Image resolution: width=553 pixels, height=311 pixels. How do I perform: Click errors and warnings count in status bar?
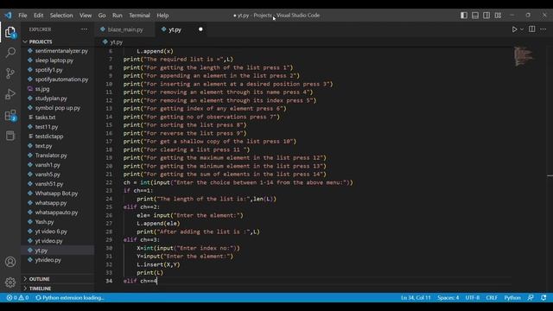[17, 297]
